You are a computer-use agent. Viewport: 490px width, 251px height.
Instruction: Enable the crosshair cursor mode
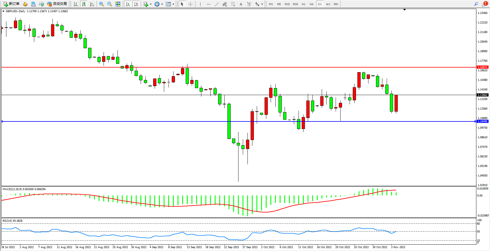pos(190,4)
